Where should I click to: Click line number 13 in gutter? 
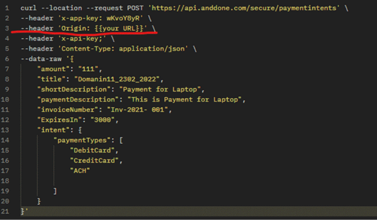5,130
